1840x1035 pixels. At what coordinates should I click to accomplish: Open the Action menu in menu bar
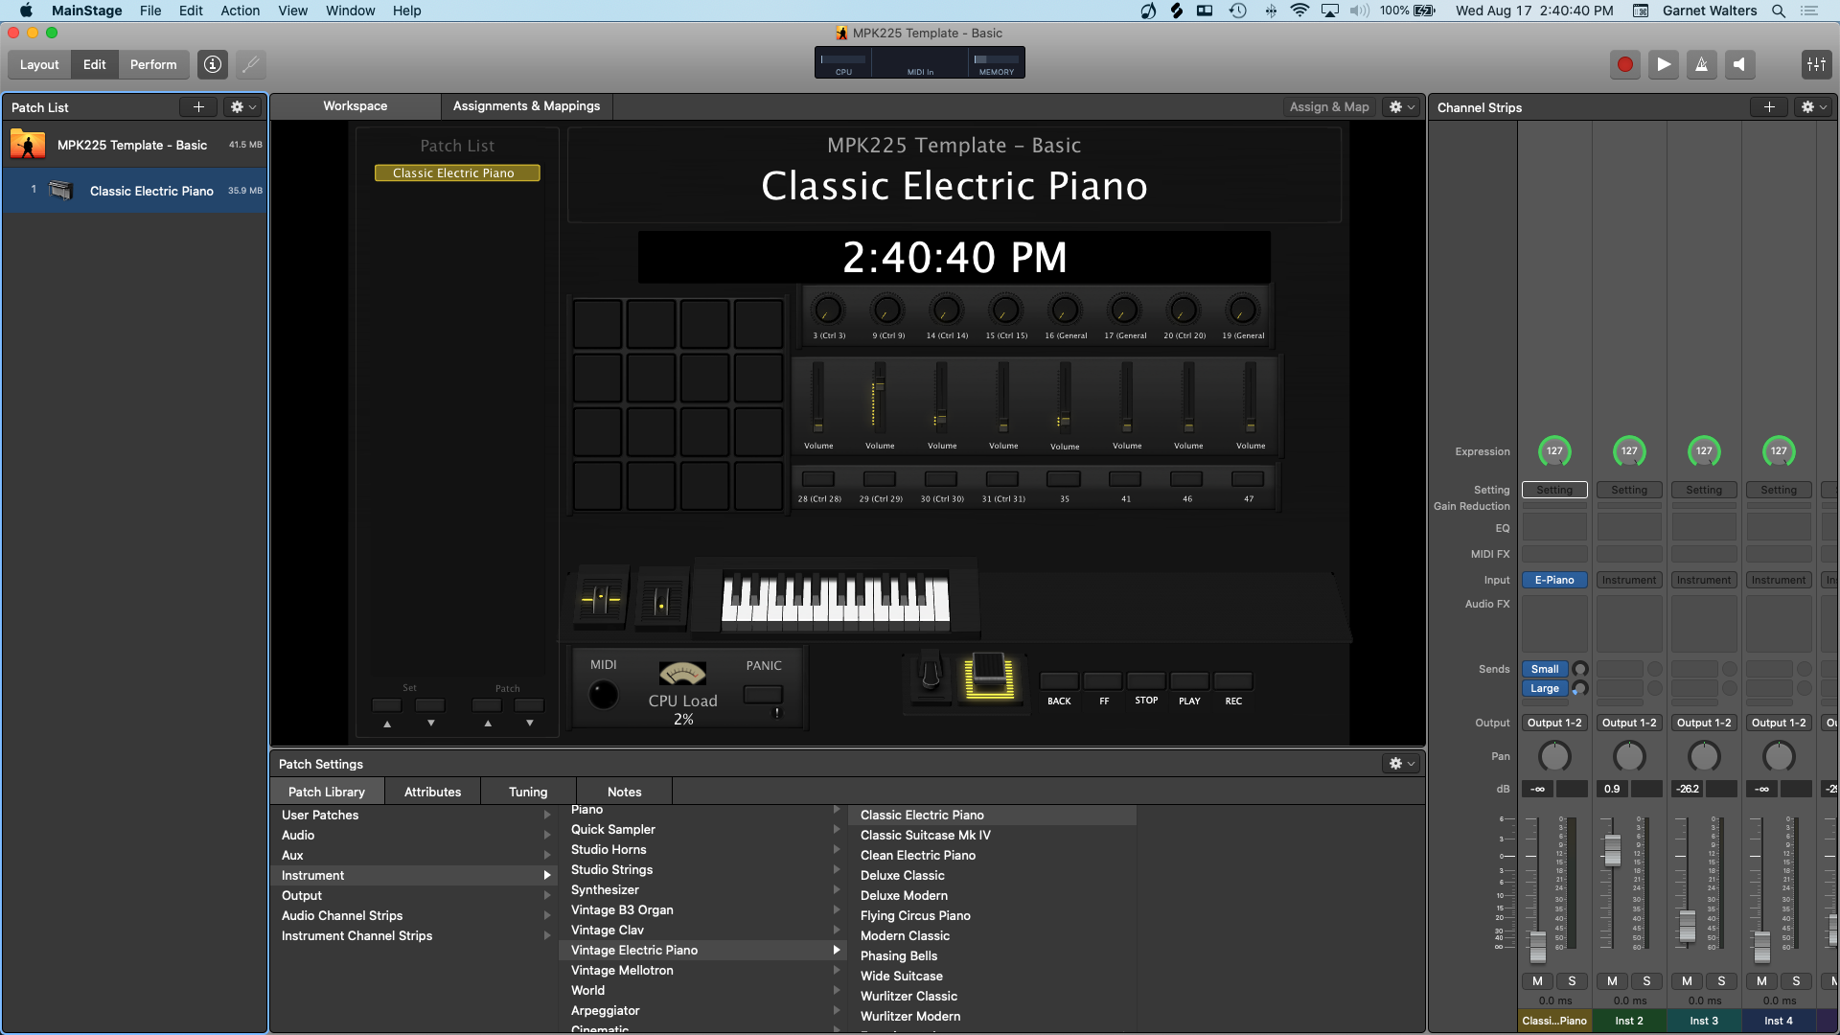click(240, 11)
